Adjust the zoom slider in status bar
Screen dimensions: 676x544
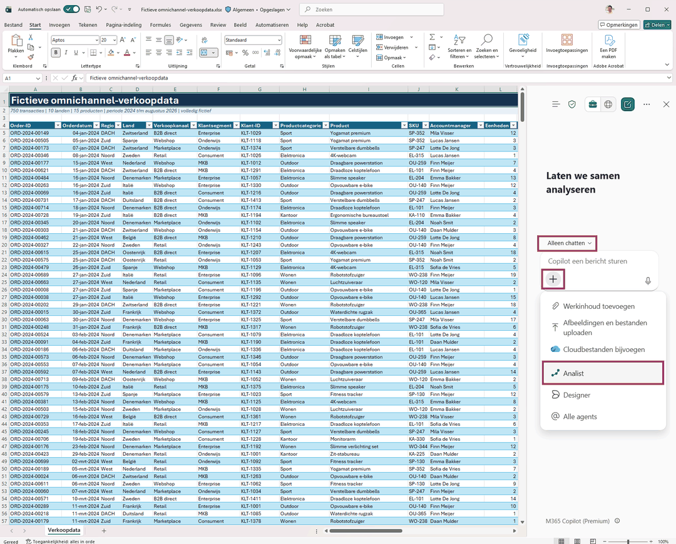coord(628,541)
